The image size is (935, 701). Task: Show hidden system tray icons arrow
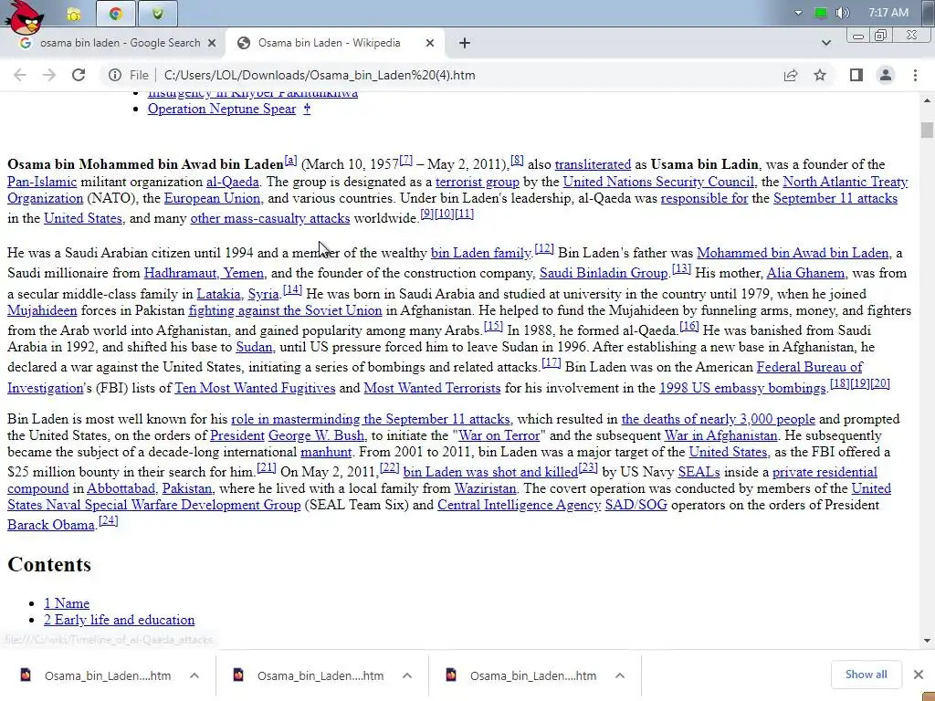[x=798, y=13]
